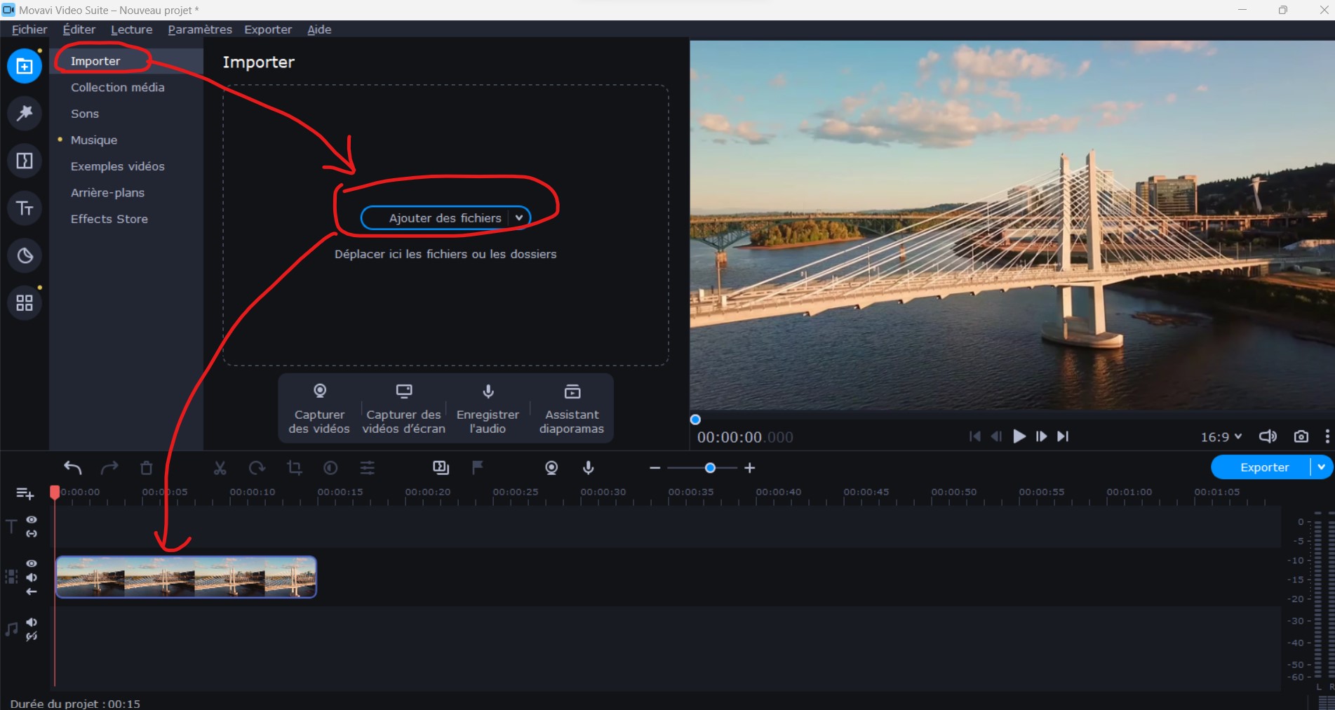Open the Lecture menu
Image resolution: width=1335 pixels, height=710 pixels.
point(131,29)
